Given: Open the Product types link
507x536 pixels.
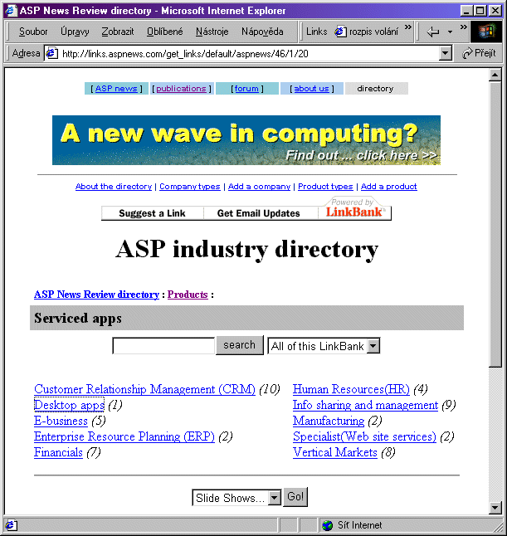Looking at the screenshot, I should click(x=325, y=187).
